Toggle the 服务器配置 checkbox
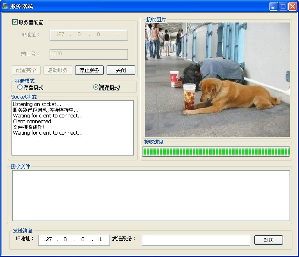This screenshot has width=299, height=257. pyautogui.click(x=15, y=22)
